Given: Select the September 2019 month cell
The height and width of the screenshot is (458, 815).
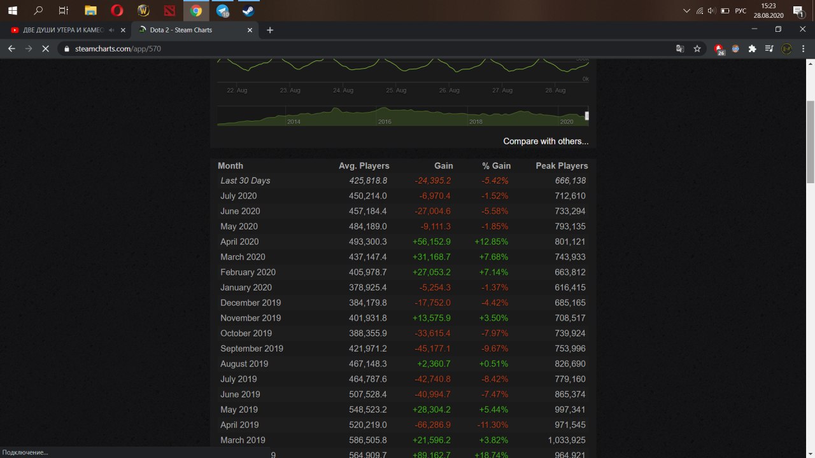Looking at the screenshot, I should 252,349.
